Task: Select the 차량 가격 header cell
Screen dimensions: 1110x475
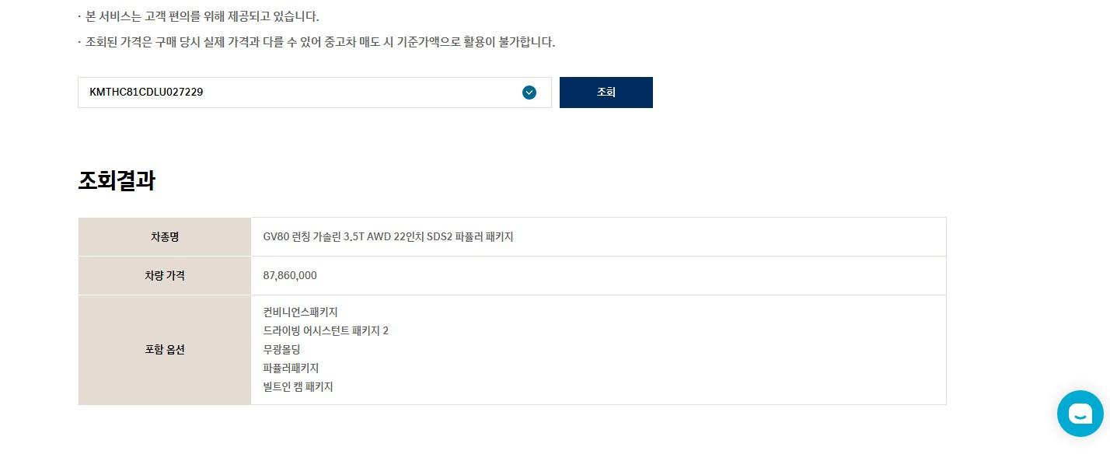Action: pos(165,275)
